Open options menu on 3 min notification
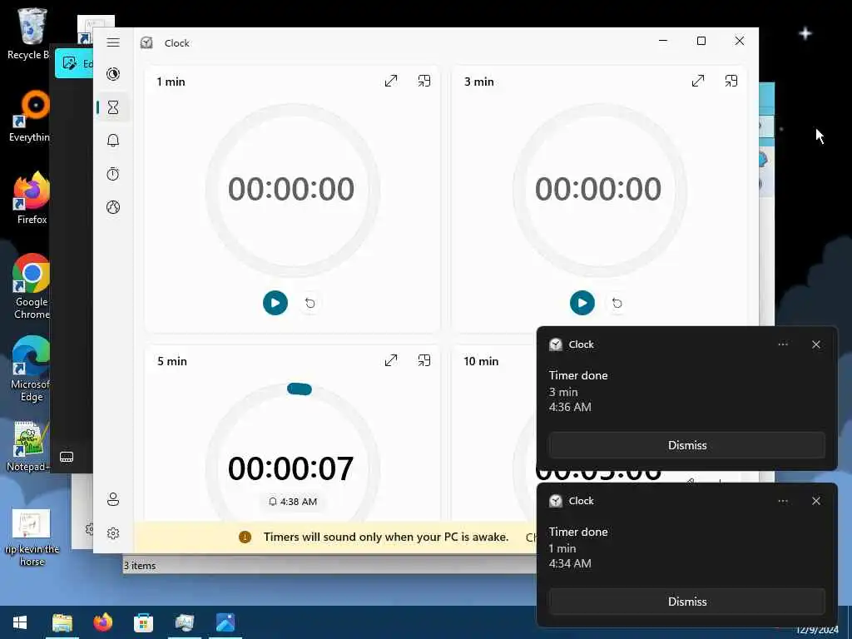The image size is (852, 639). pos(782,344)
